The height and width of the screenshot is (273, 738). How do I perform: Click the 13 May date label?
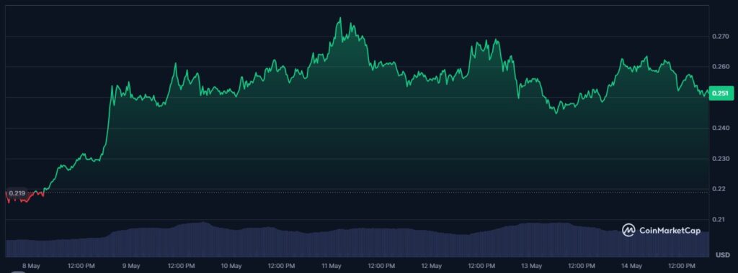click(x=532, y=266)
